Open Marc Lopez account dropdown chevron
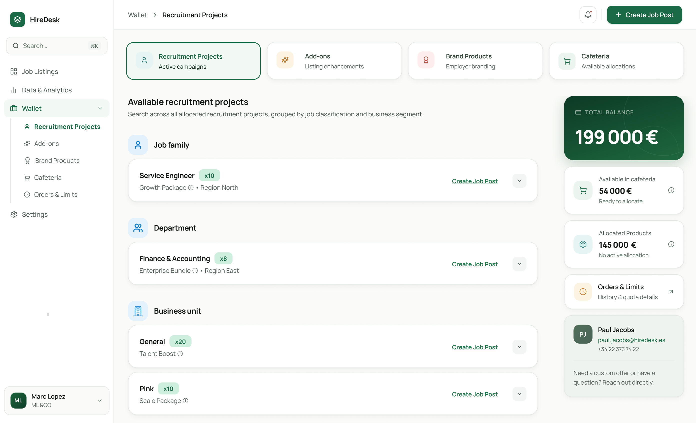Viewport: 696px width, 423px height. [100, 401]
